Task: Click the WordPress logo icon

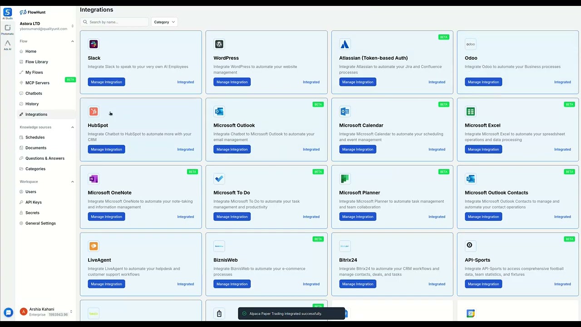Action: (x=219, y=44)
